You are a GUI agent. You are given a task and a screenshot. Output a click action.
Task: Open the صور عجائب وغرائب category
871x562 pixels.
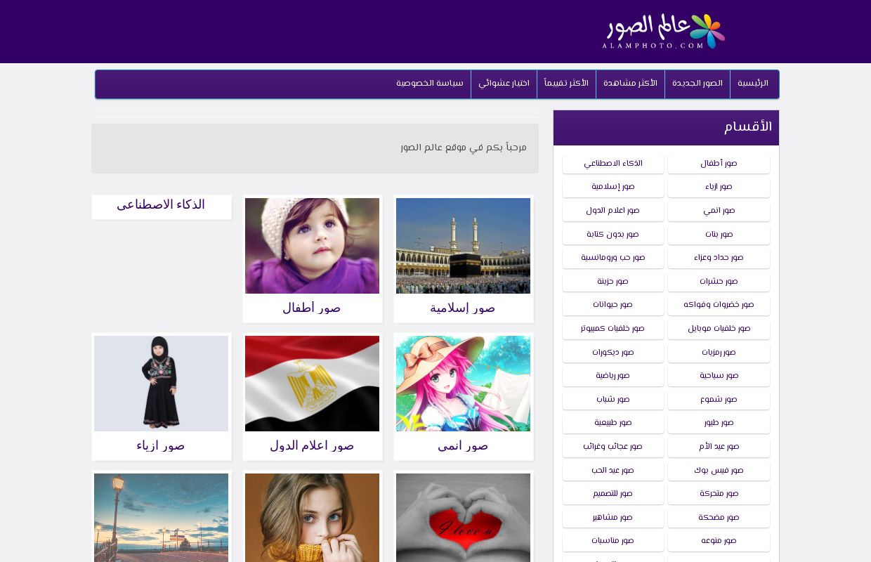click(613, 447)
